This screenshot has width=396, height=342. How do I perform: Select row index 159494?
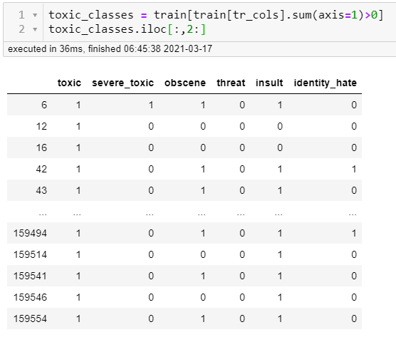30,233
